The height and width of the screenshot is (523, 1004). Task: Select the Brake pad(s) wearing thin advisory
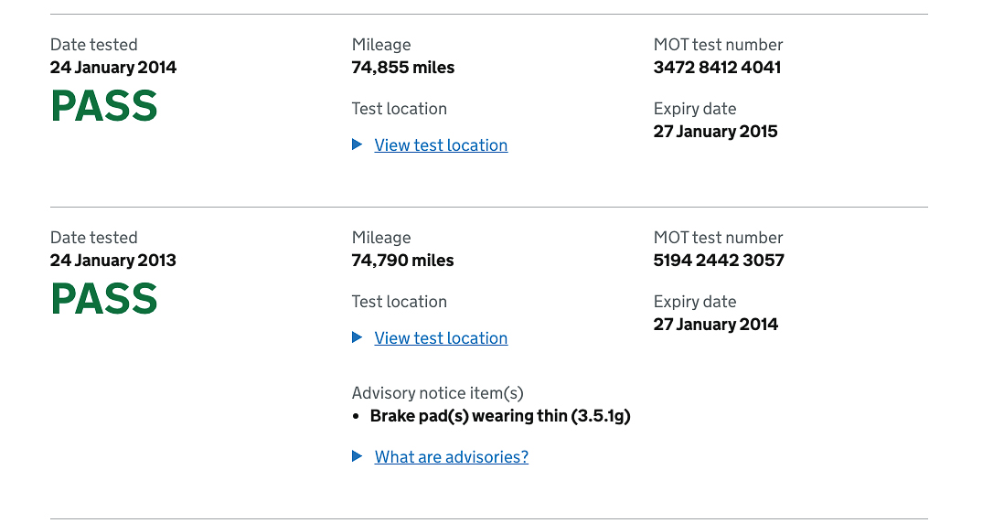pyautogui.click(x=500, y=416)
